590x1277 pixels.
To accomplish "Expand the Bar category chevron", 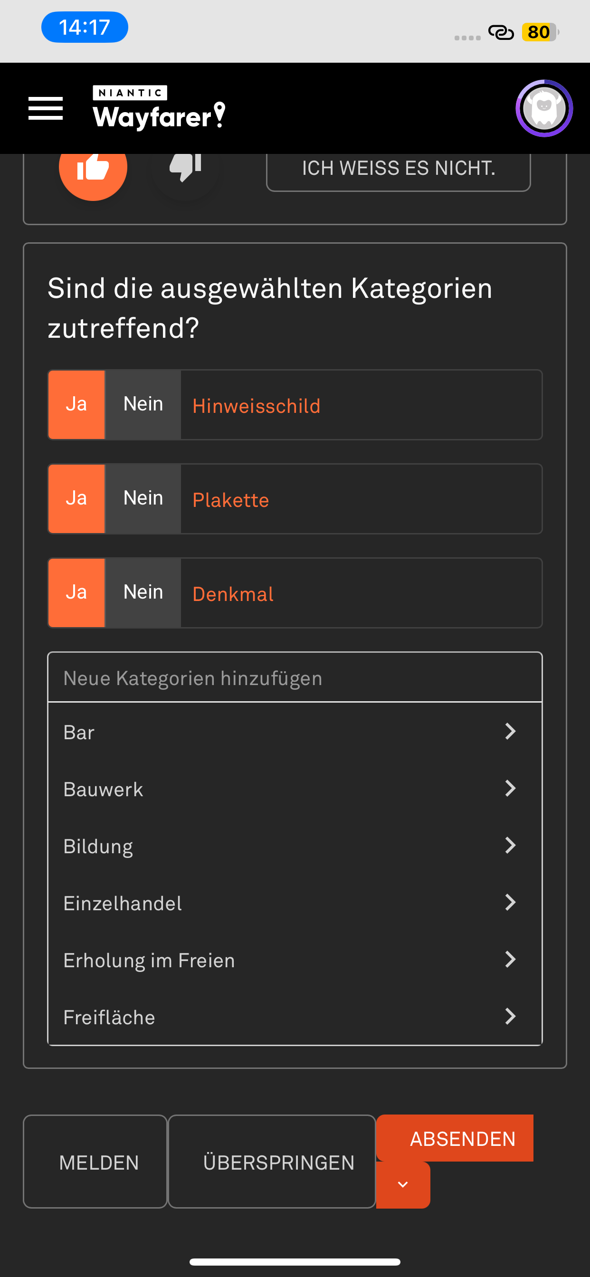I will 510,731.
